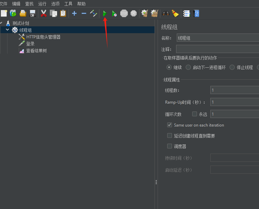Image resolution: width=259 pixels, height=209 pixels.
Task: Enable the 调度器 checkbox
Action: [x=170, y=146]
